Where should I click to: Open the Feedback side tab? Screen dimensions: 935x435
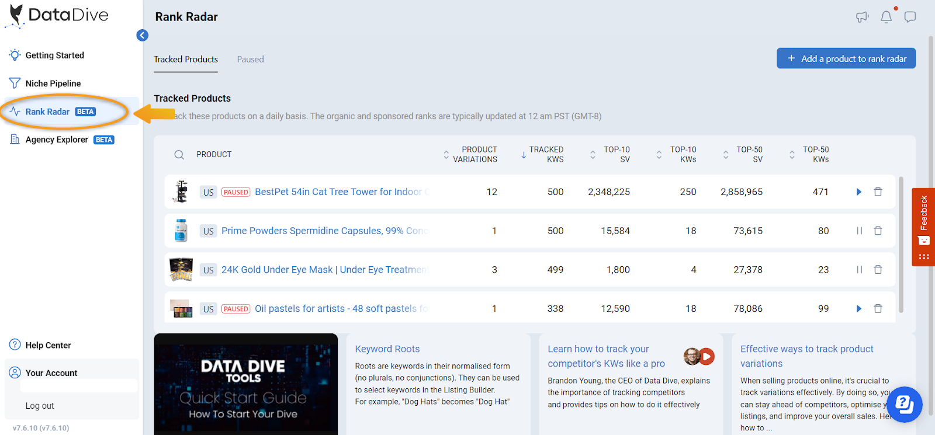(x=923, y=227)
